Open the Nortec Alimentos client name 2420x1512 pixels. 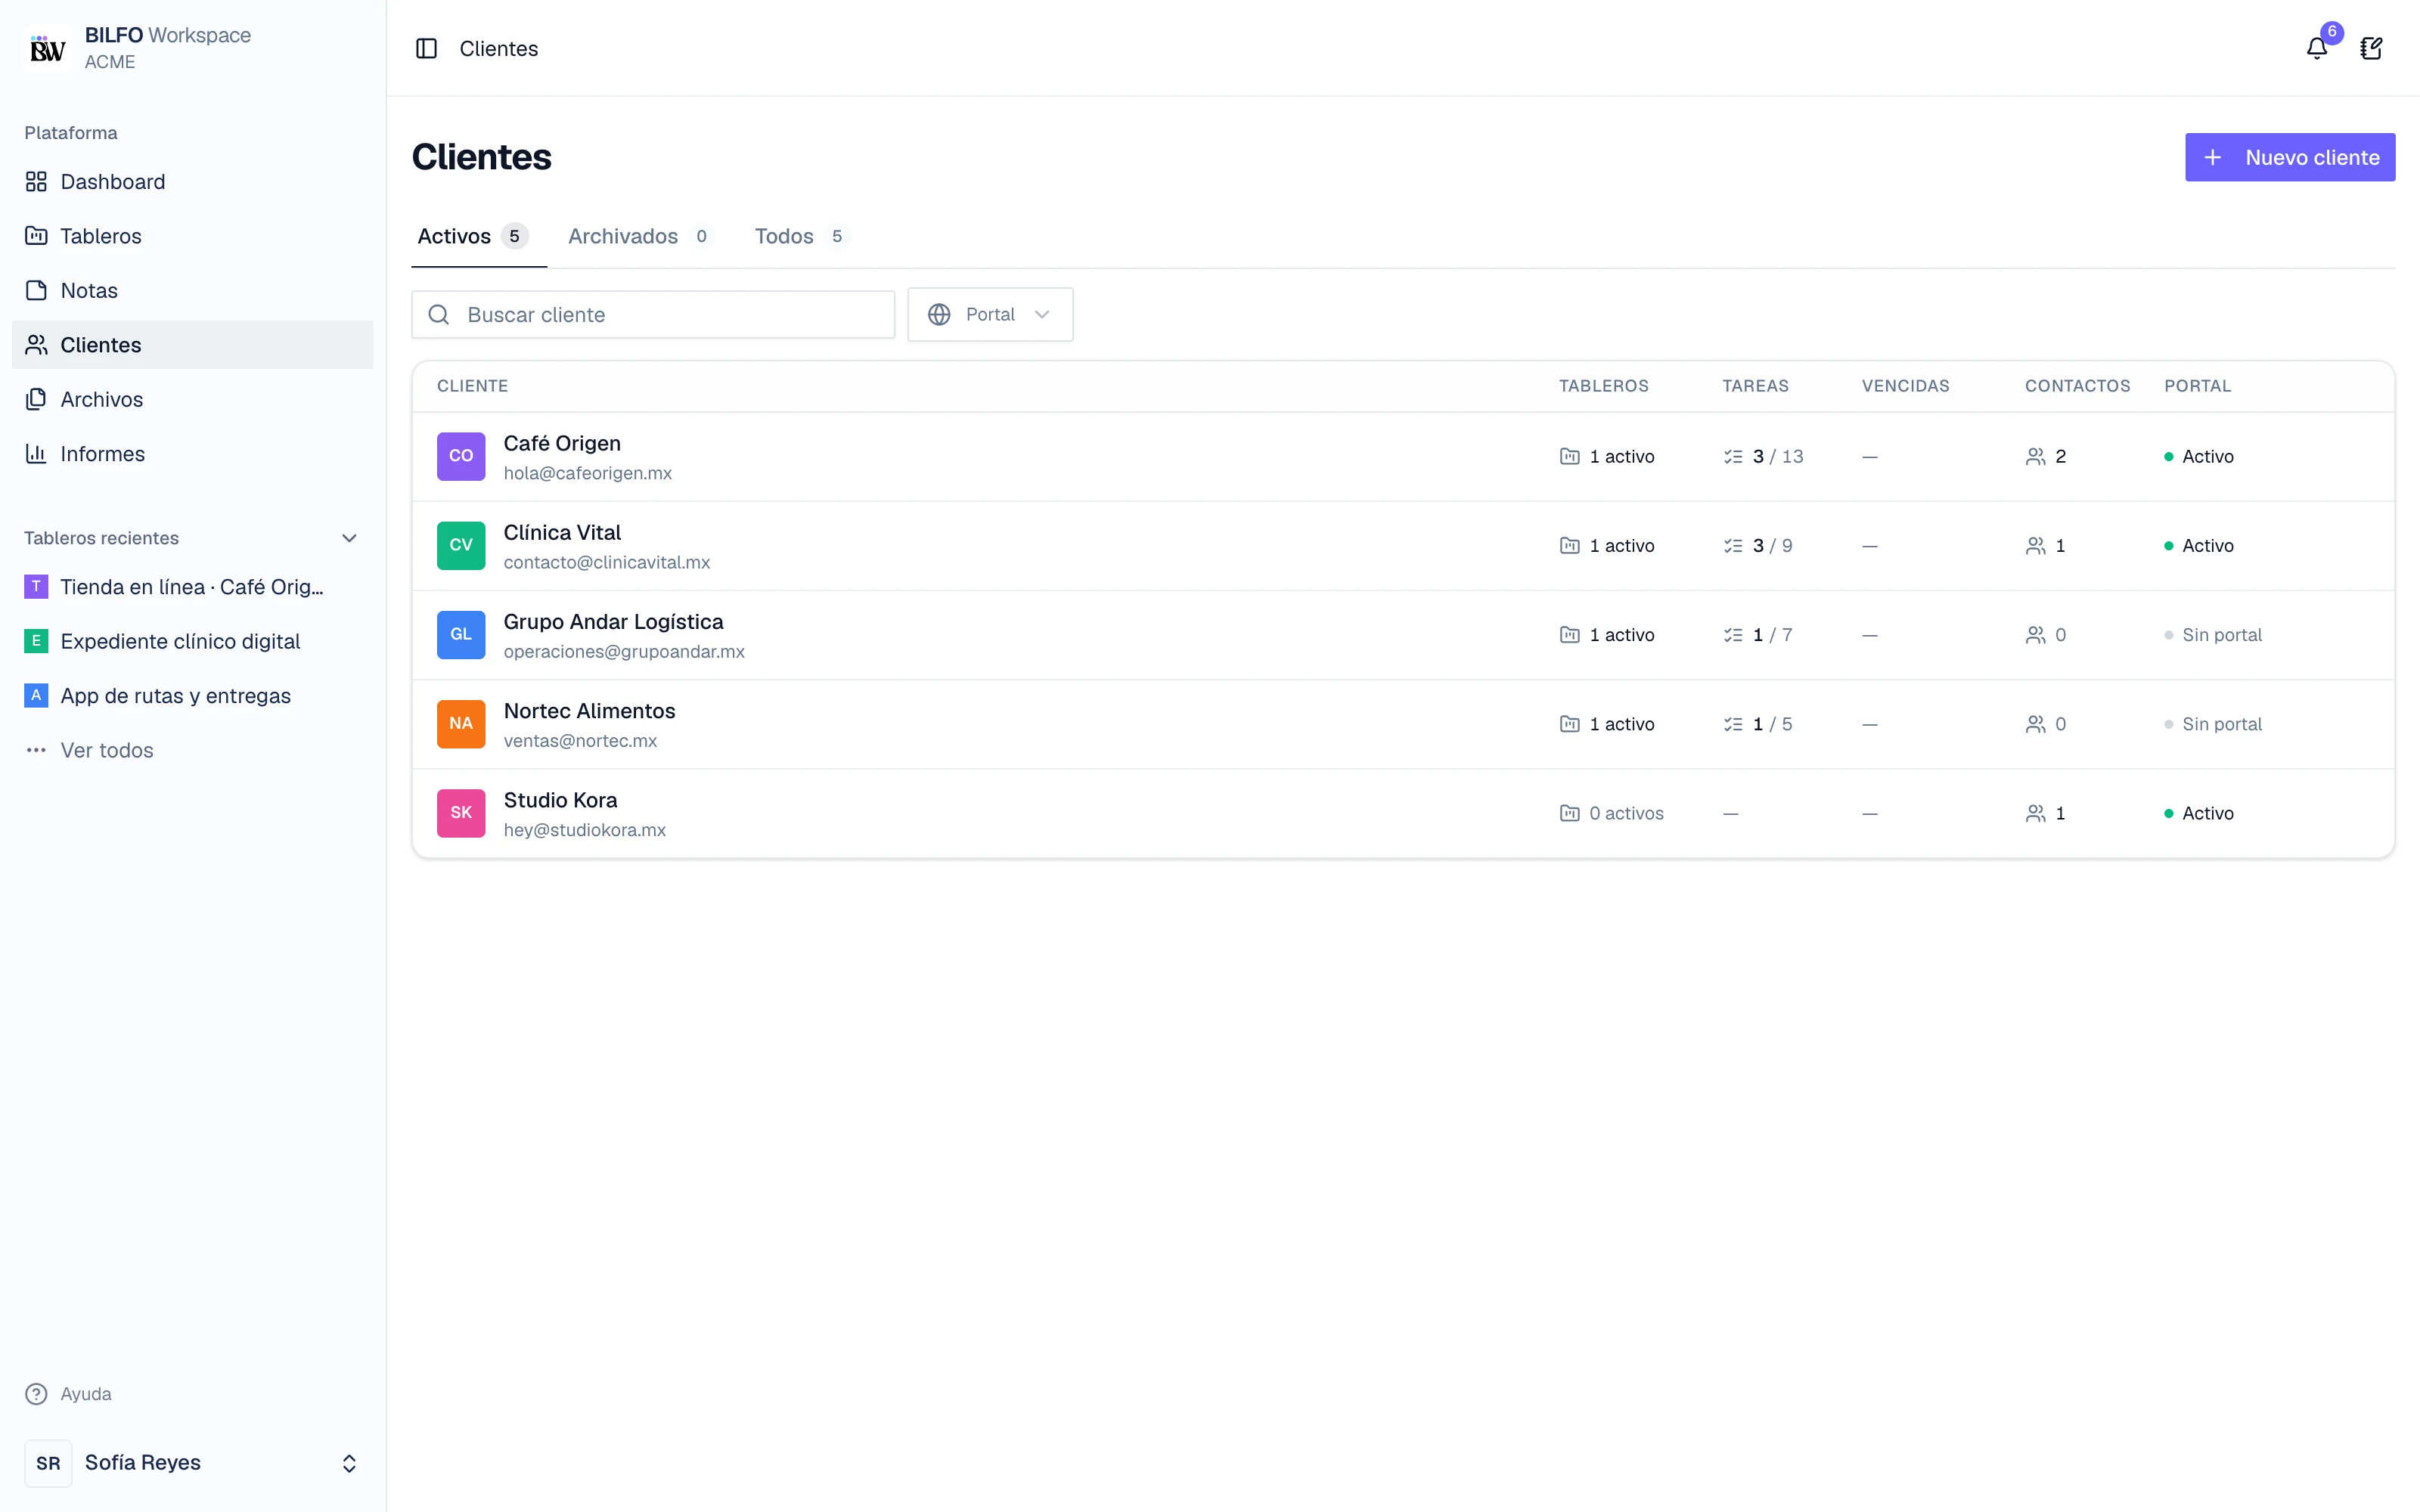click(x=589, y=711)
